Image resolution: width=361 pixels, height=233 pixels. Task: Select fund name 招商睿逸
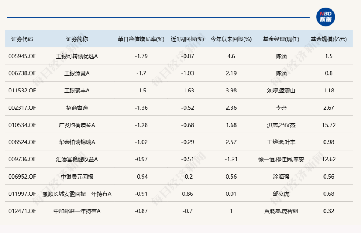click(x=77, y=107)
